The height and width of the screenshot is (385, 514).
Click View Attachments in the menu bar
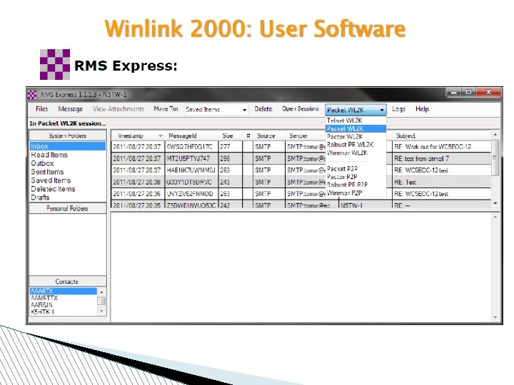pos(119,109)
